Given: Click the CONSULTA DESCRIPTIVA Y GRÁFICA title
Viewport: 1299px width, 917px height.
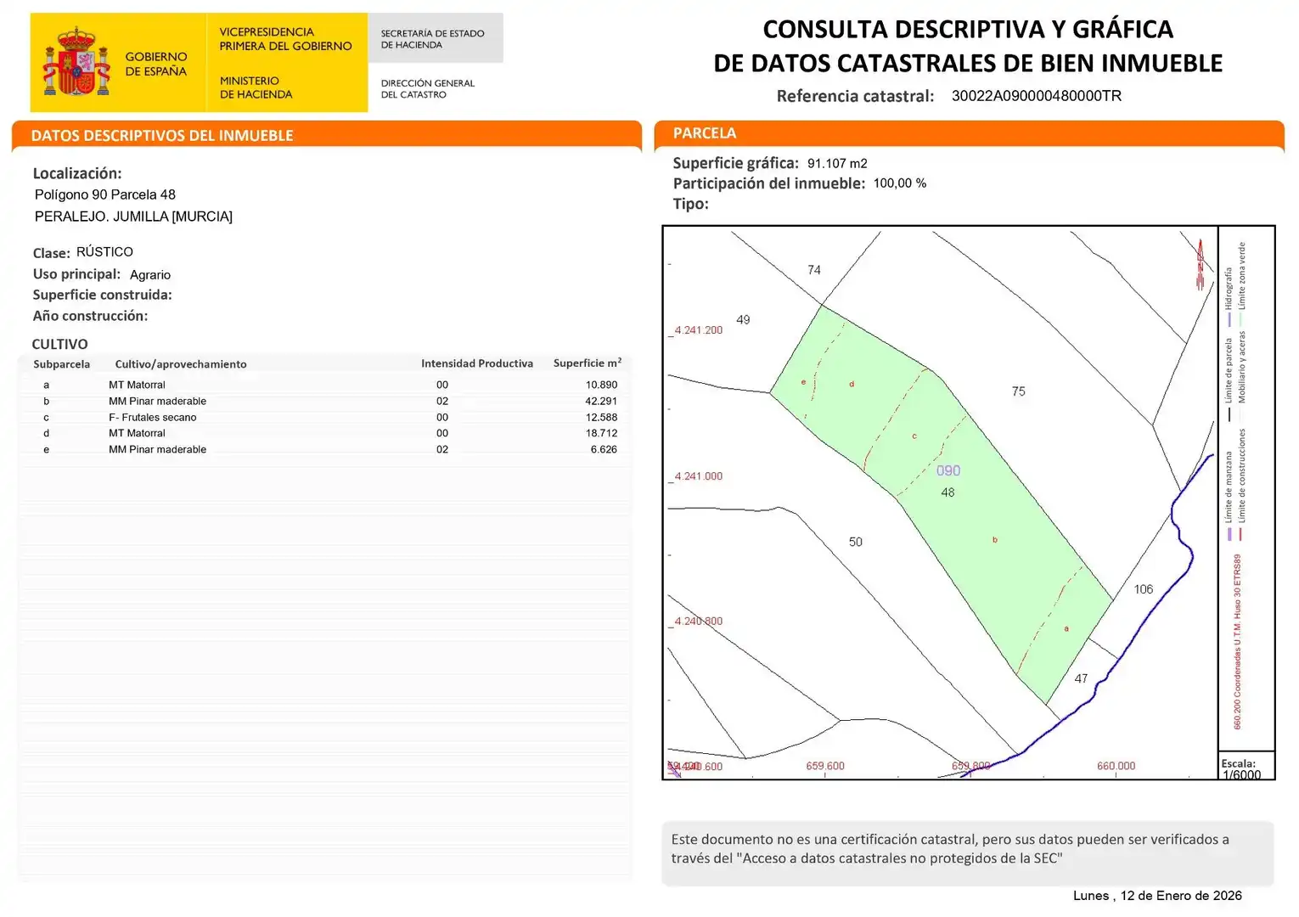Looking at the screenshot, I should coord(968,29).
